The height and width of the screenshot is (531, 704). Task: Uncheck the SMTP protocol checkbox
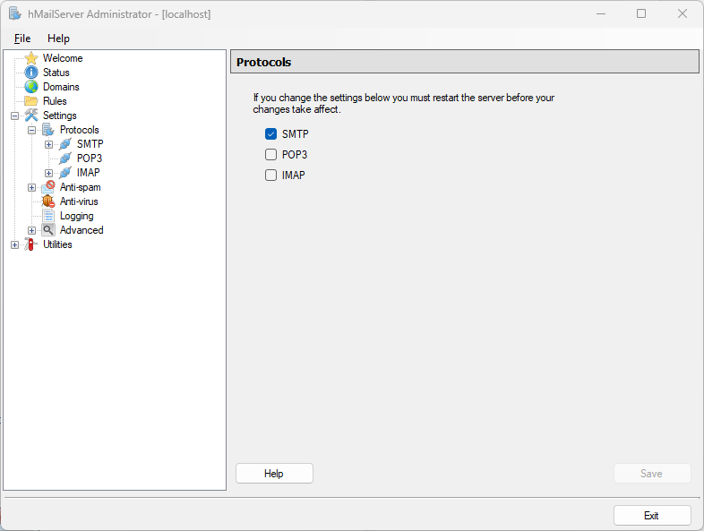[x=270, y=133]
